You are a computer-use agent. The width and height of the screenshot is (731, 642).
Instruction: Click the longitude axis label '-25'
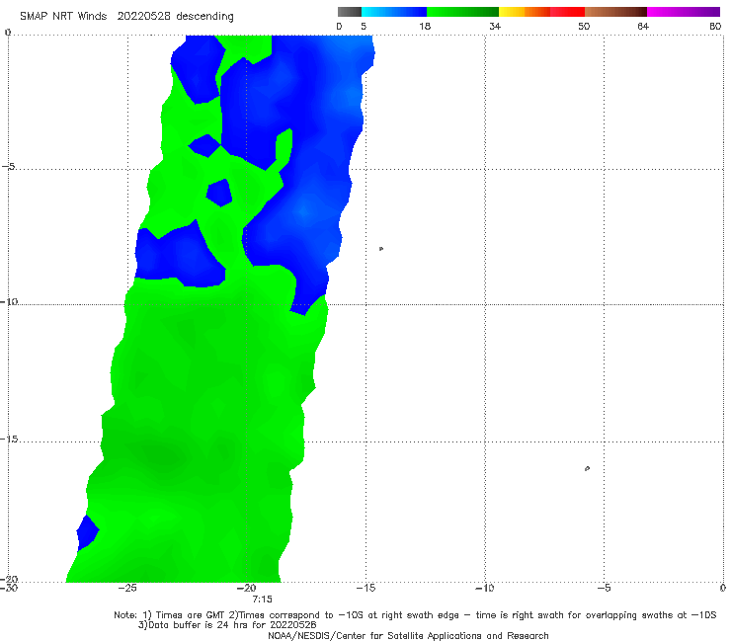click(127, 588)
